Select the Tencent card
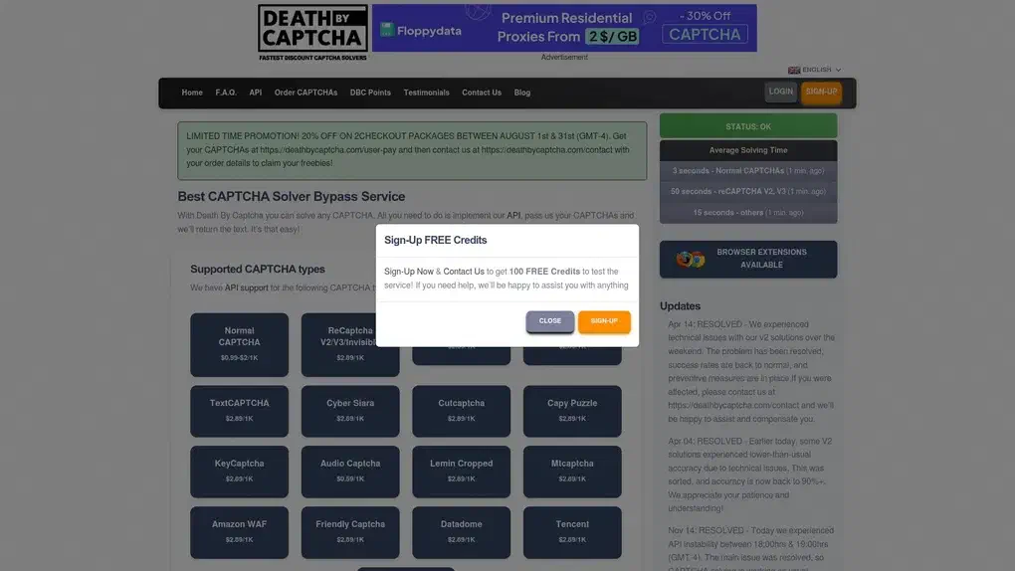This screenshot has height=571, width=1015. [572, 532]
